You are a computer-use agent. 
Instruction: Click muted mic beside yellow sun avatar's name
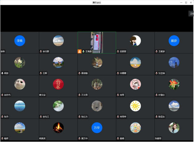pyautogui.click(x=118, y=117)
